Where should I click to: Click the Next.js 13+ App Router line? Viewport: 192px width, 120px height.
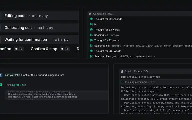pyautogui.click(x=42, y=97)
